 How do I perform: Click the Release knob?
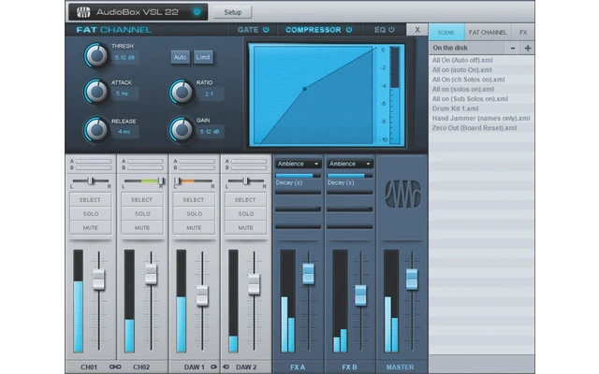pyautogui.click(x=95, y=129)
